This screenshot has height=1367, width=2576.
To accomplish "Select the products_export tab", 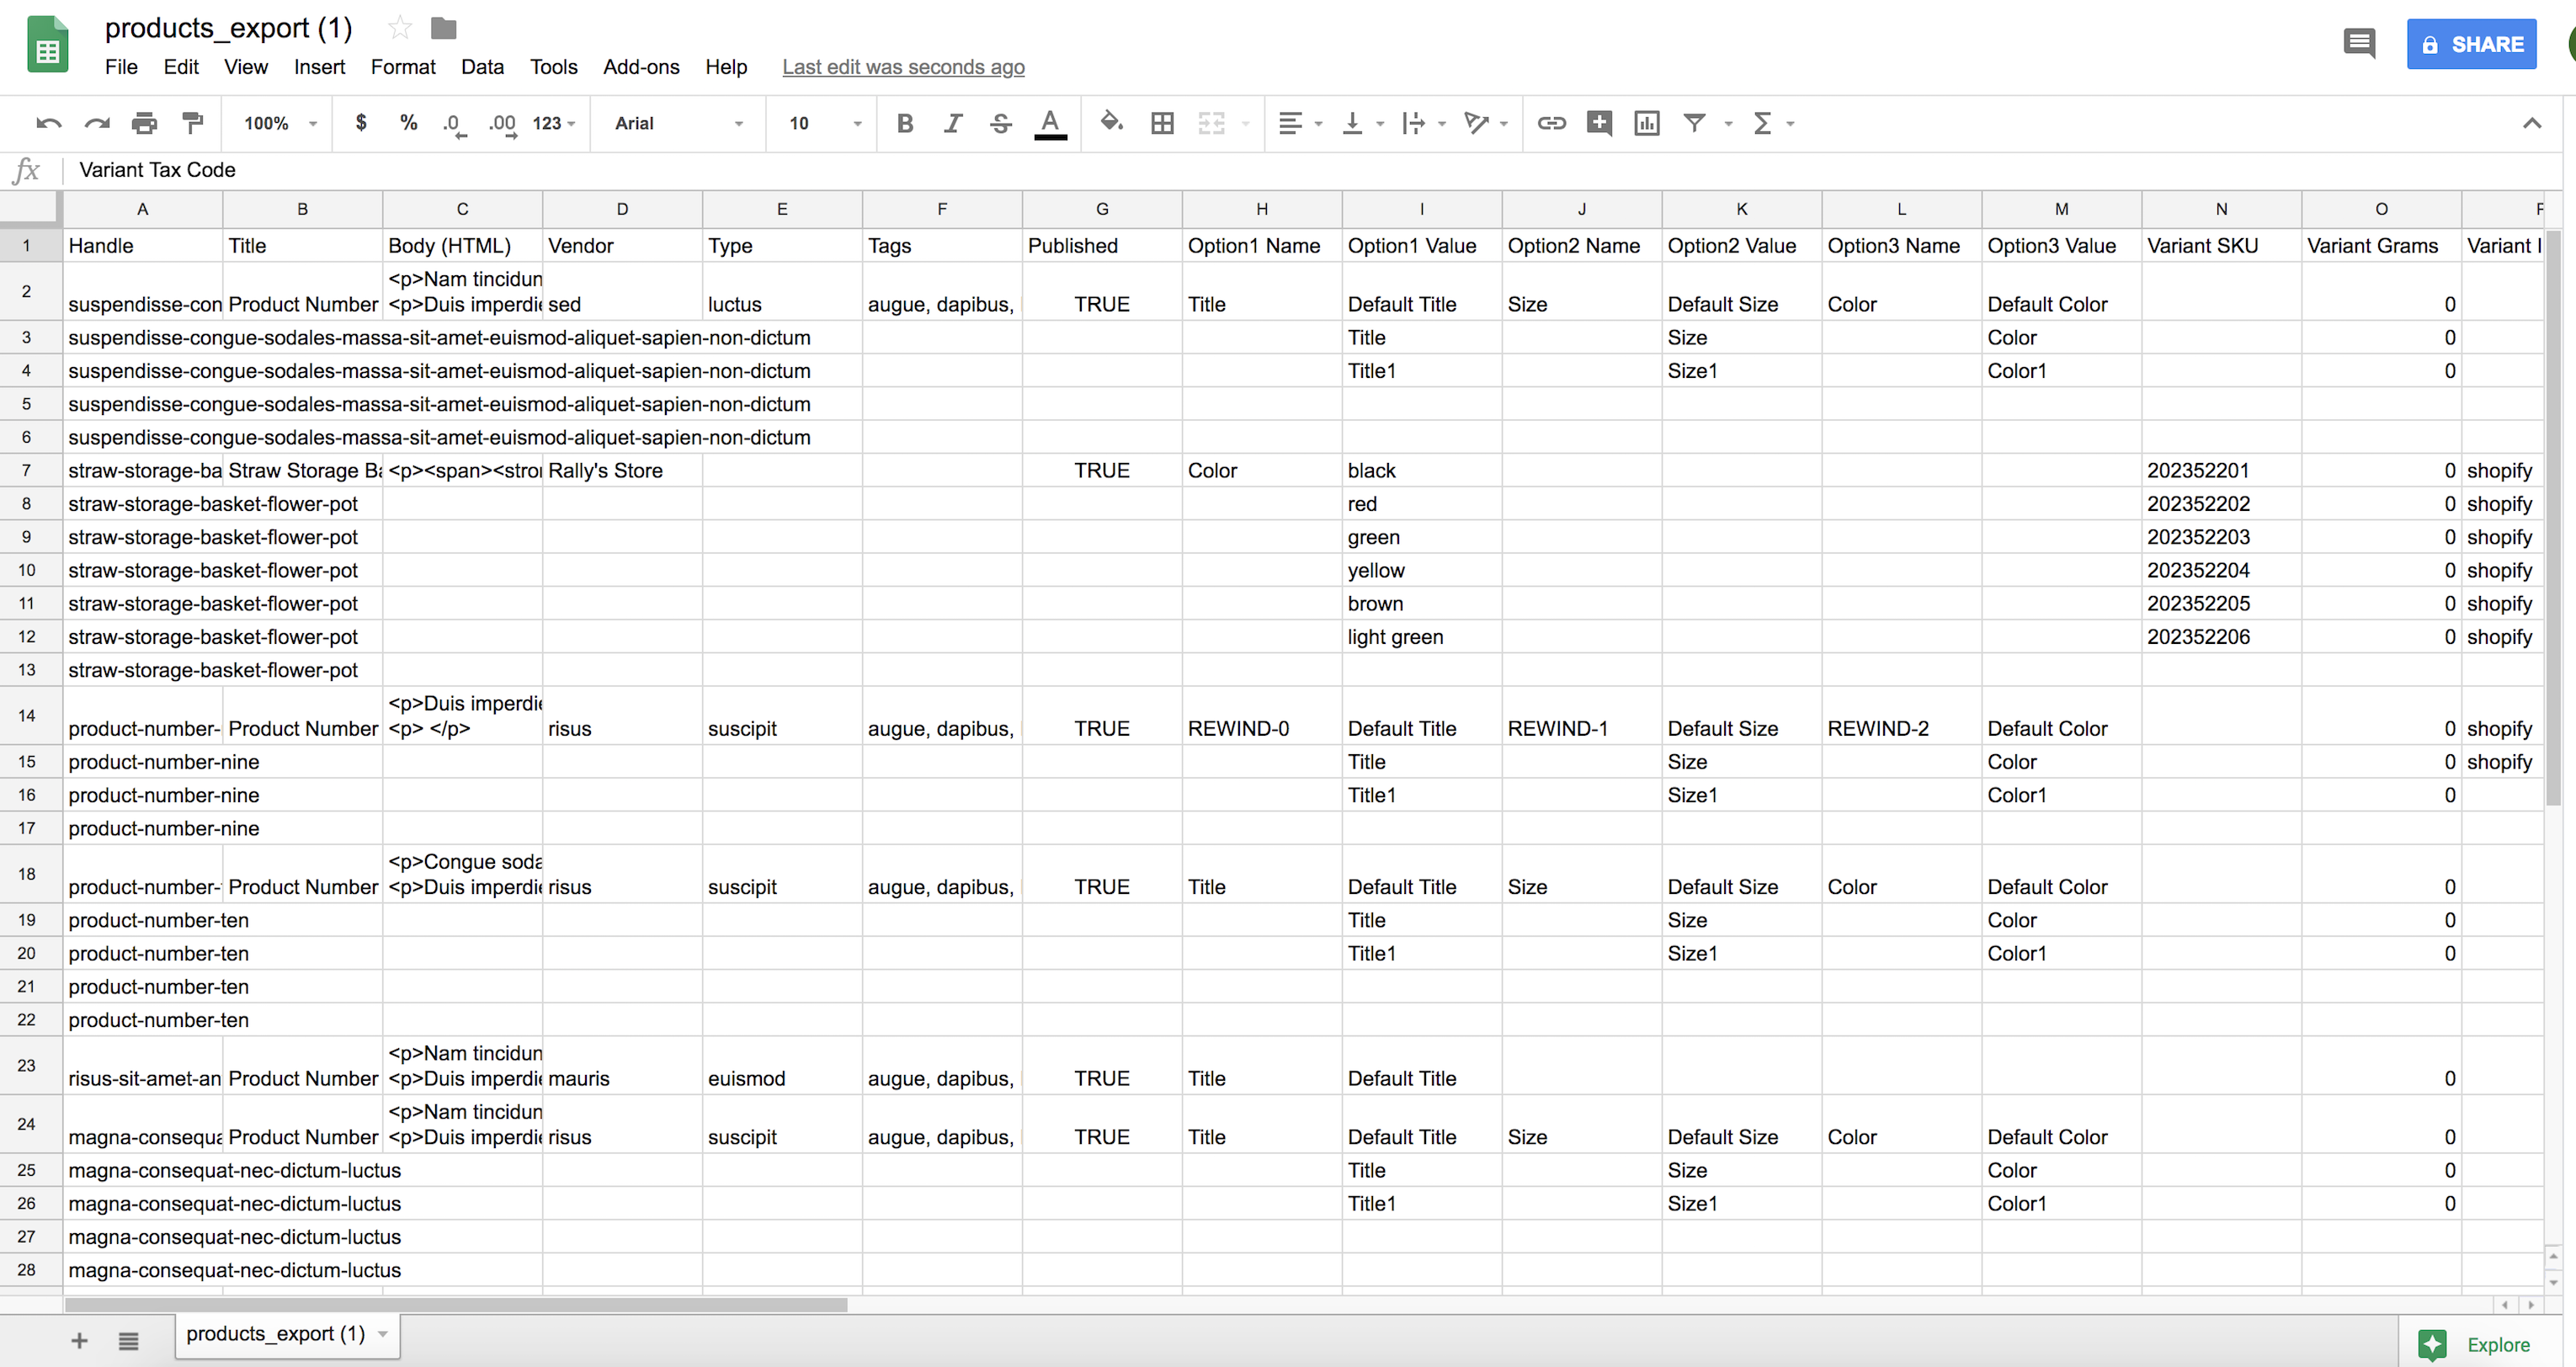I will pos(276,1333).
